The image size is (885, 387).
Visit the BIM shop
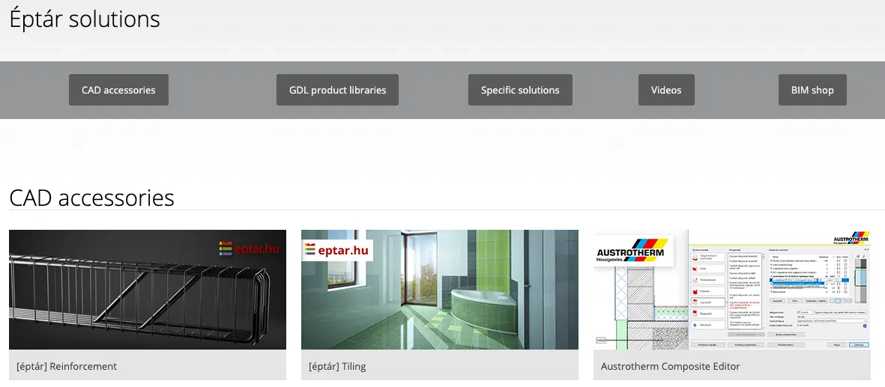pyautogui.click(x=813, y=90)
